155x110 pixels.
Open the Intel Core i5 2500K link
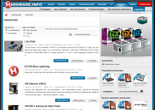(x=140, y=83)
